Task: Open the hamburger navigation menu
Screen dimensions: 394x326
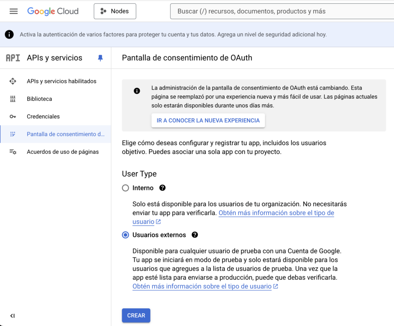Action: point(13,11)
